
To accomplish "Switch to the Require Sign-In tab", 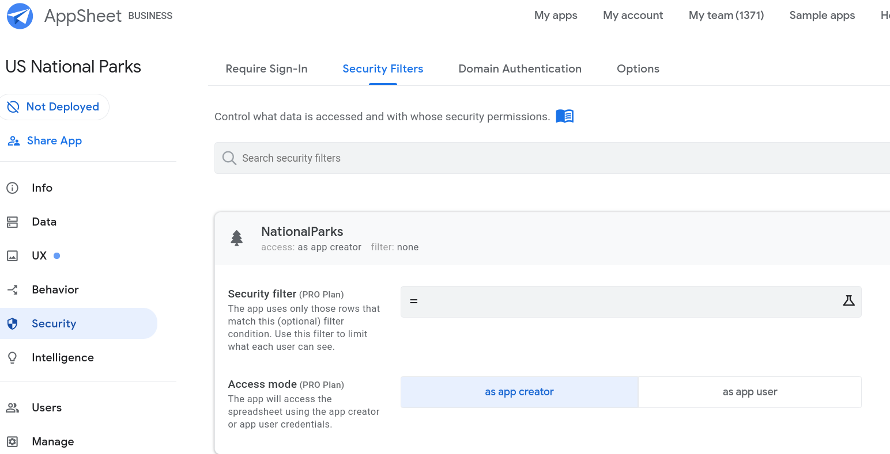I will tap(266, 68).
